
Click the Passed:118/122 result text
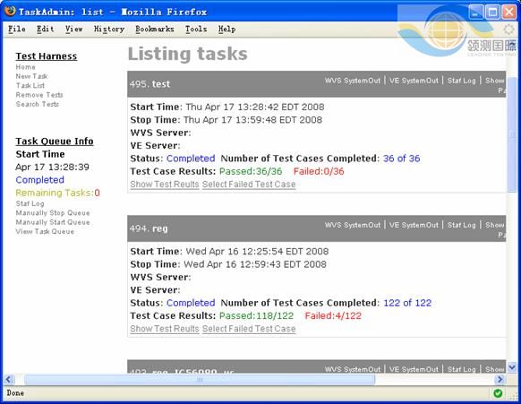click(257, 316)
